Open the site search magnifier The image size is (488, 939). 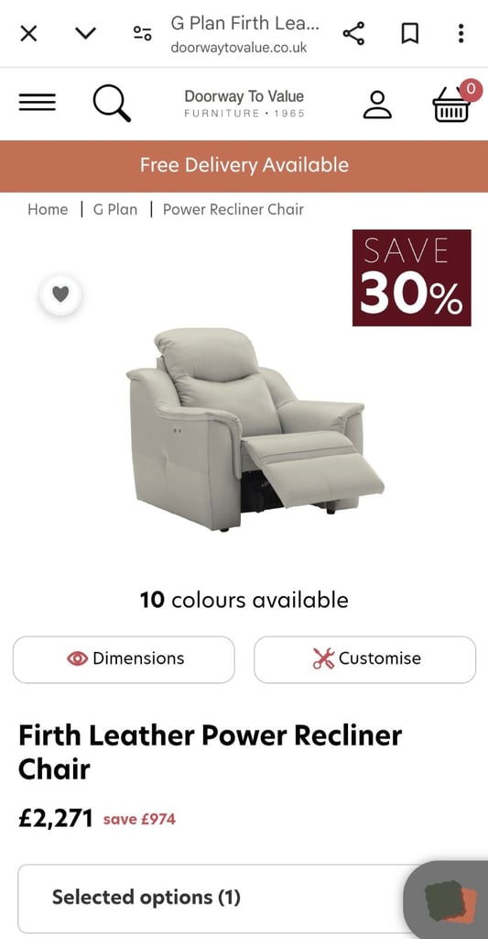[112, 103]
